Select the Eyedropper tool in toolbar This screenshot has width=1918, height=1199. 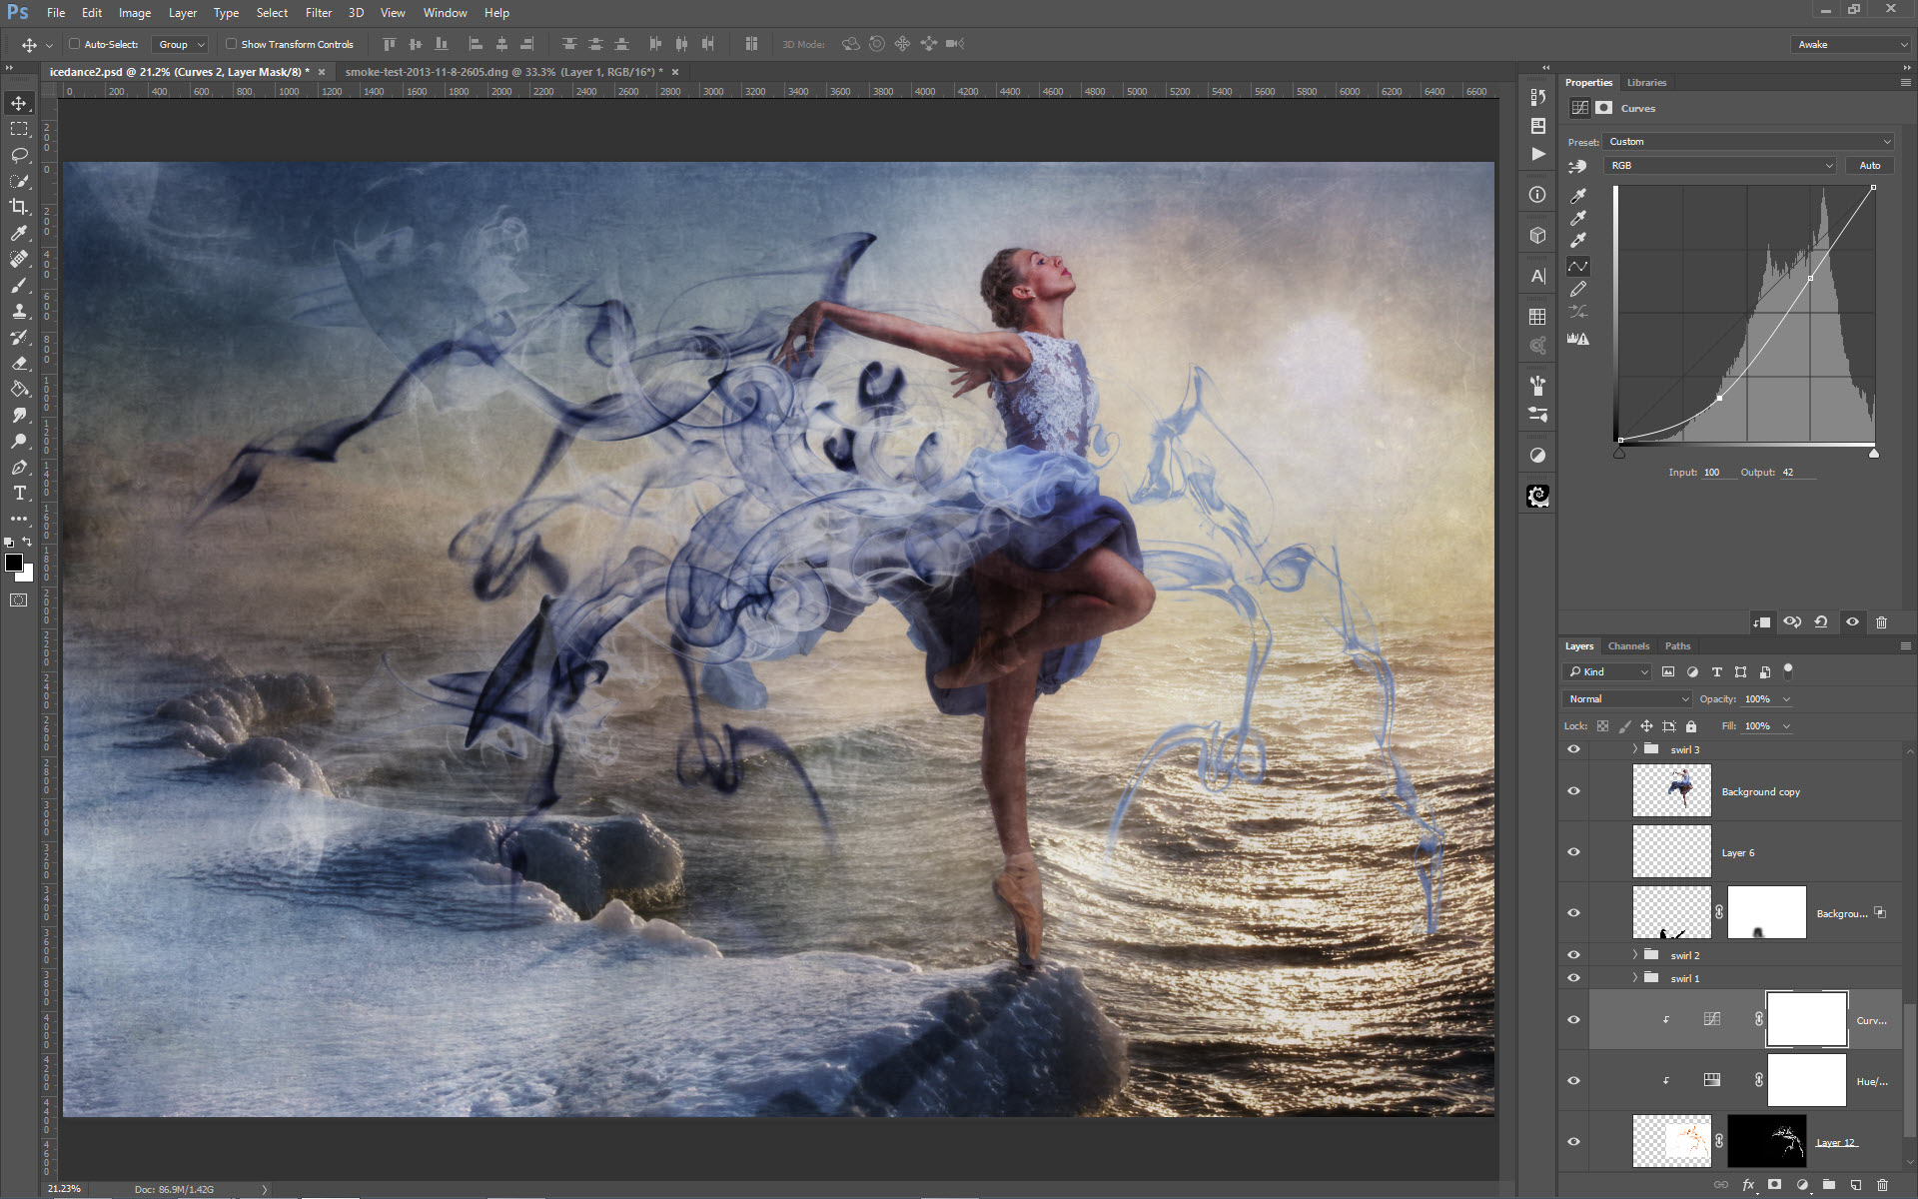point(19,233)
